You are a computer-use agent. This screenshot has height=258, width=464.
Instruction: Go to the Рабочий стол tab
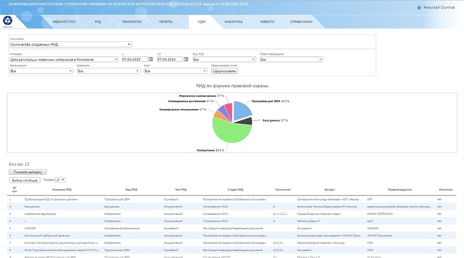click(x=64, y=22)
